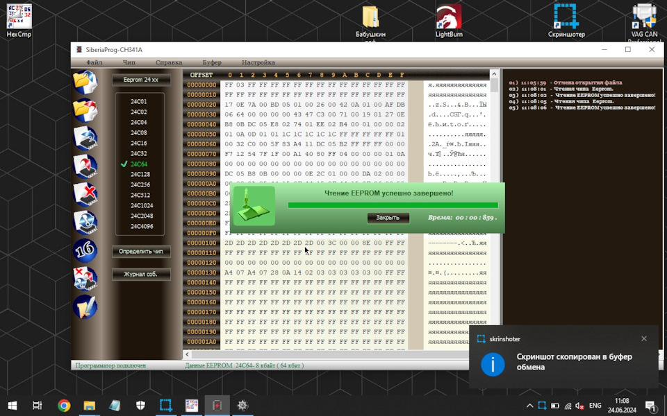Screen dimensions: 667x416
Task: Toggle the 16-bit mode icon
Action: (x=85, y=250)
